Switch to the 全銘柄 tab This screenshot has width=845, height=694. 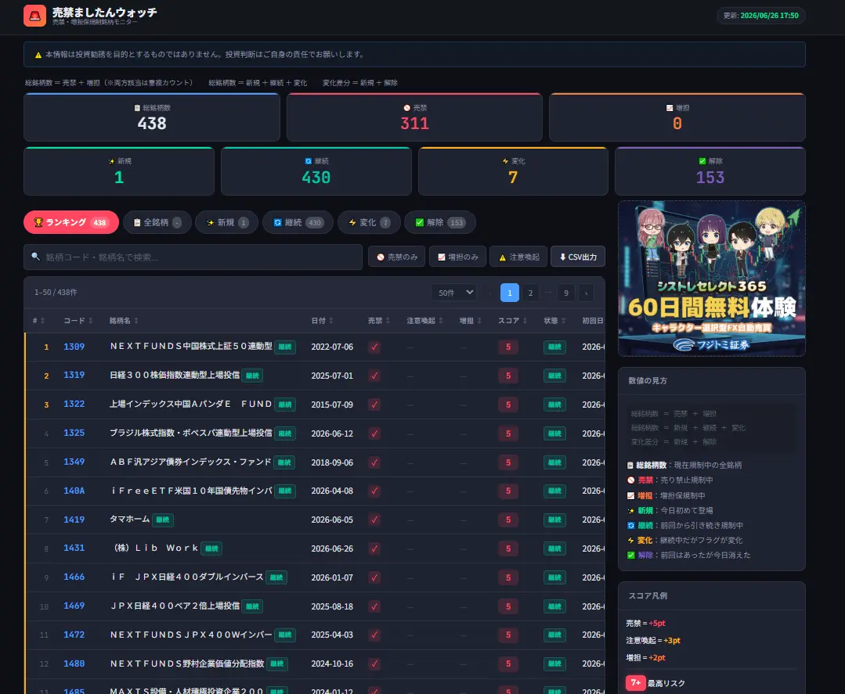pos(157,222)
